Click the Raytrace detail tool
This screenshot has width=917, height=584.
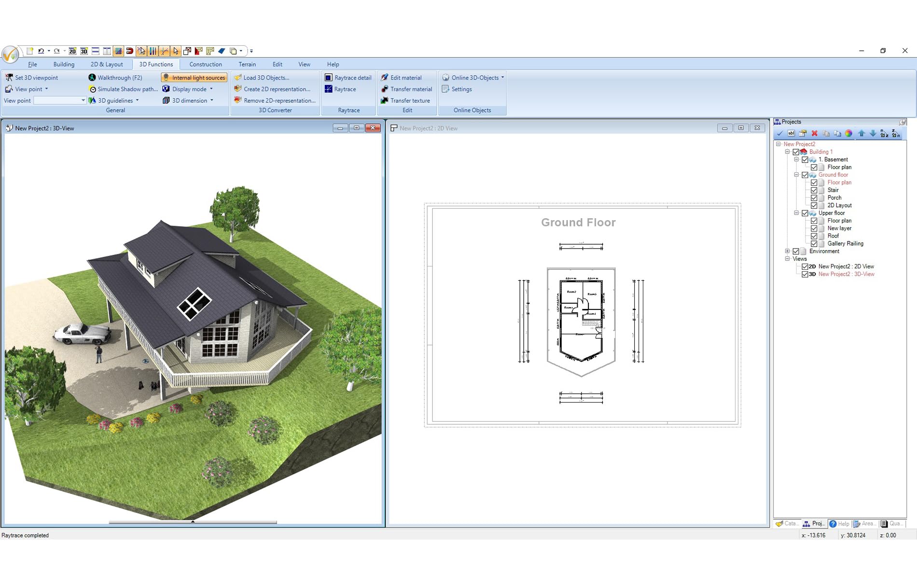click(x=348, y=77)
